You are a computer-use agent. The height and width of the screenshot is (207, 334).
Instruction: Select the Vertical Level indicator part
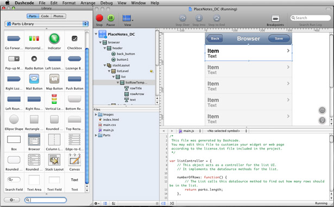click(54, 99)
